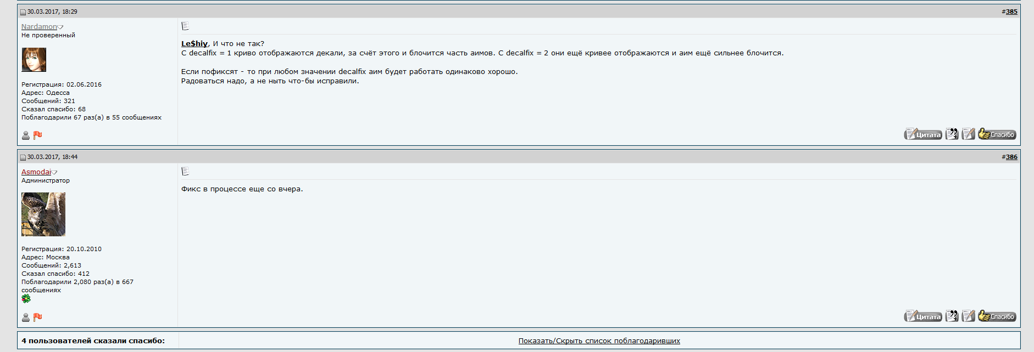Screen dimensions: 1034x352
Task: Open post number 385 permalink
Action: [1011, 12]
